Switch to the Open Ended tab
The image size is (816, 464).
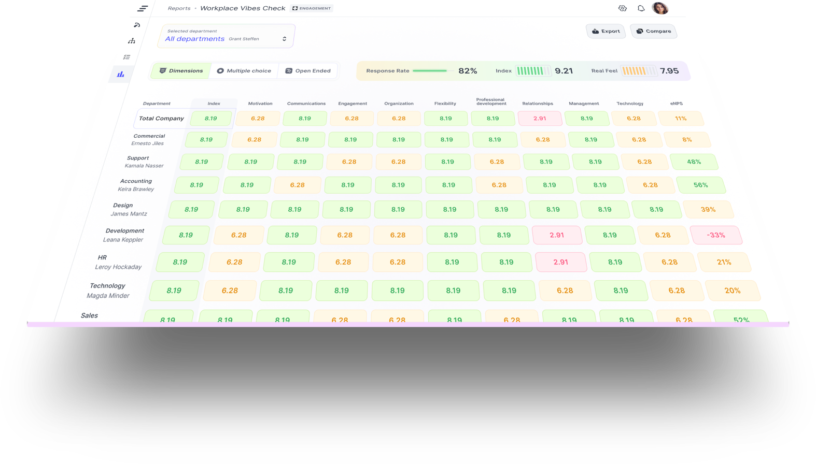click(308, 71)
